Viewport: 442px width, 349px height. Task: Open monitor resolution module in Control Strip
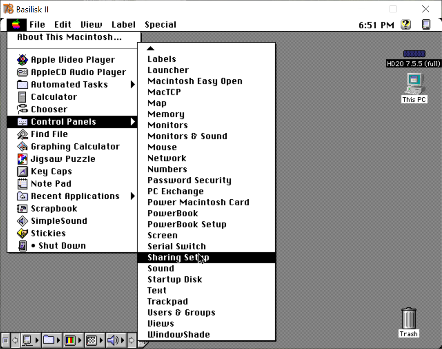pyautogui.click(x=94, y=340)
